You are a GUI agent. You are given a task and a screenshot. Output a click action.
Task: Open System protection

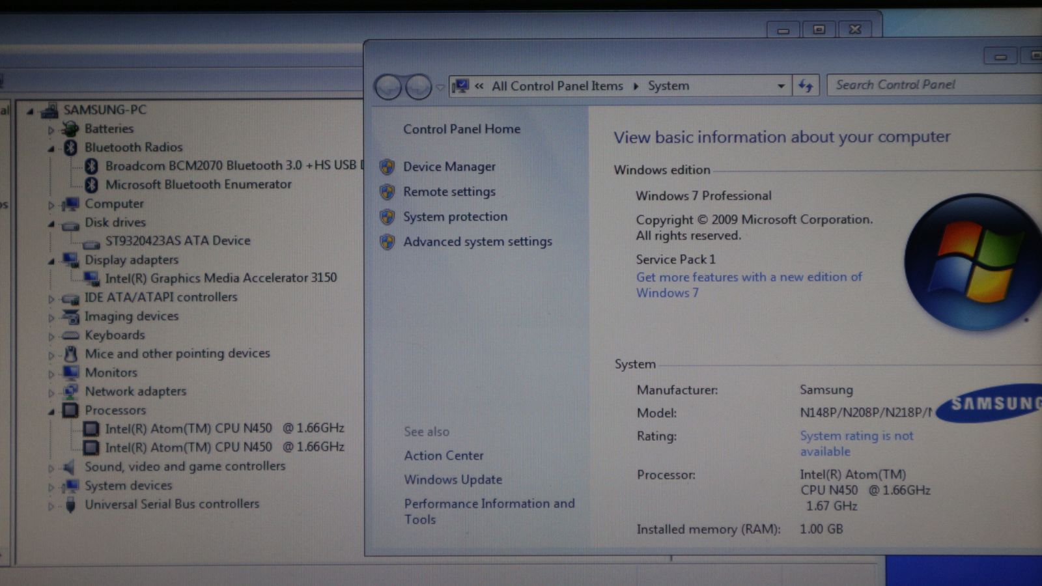tap(455, 216)
